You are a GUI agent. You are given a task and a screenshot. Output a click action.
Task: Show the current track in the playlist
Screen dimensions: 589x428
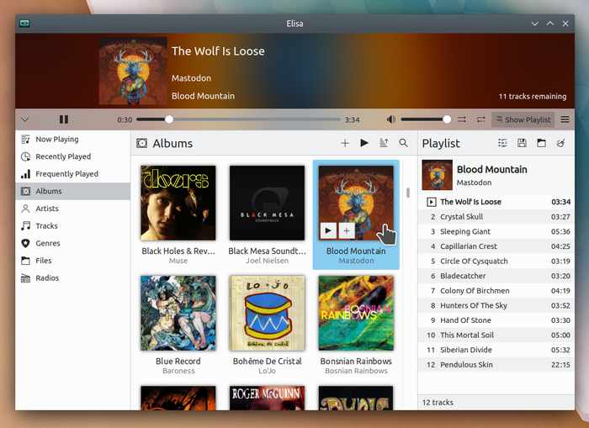pos(502,143)
